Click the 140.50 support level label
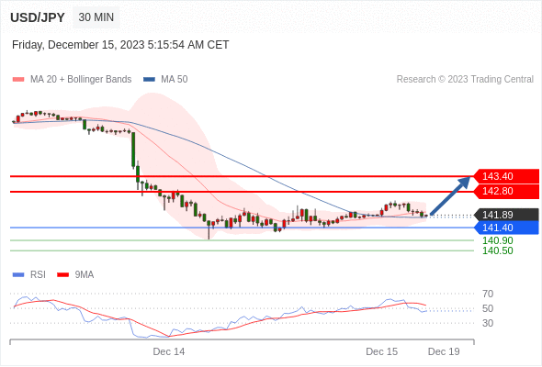 497,250
